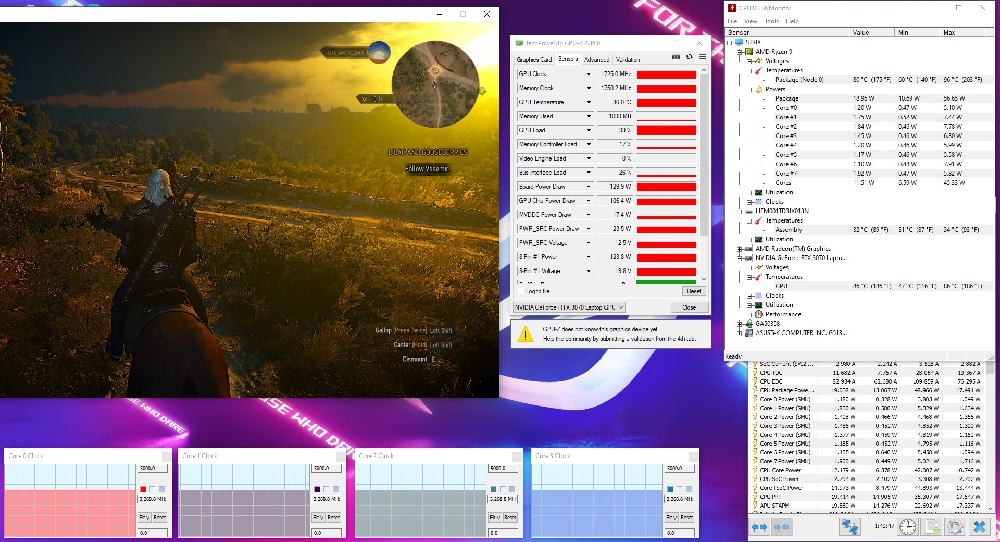Click the Ryzen 9 Utilization graph icon
Viewport: 1000px width, 542px height.
pos(759,192)
